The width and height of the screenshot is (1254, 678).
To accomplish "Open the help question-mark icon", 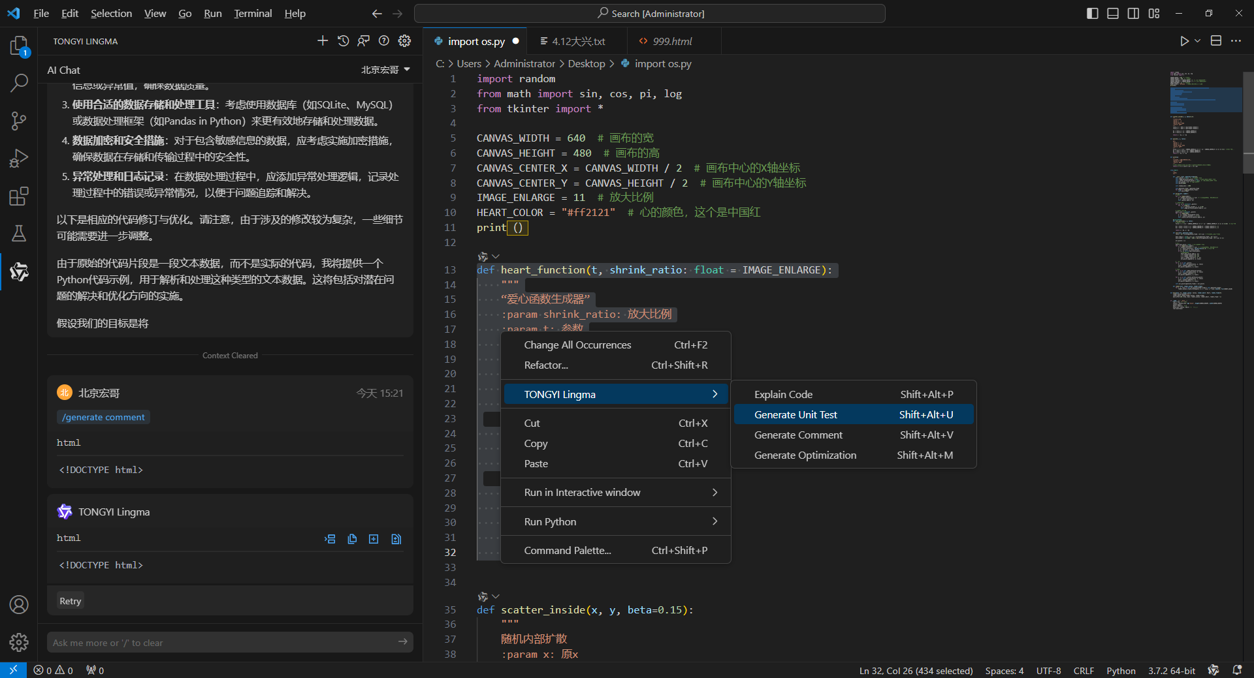I will (384, 41).
